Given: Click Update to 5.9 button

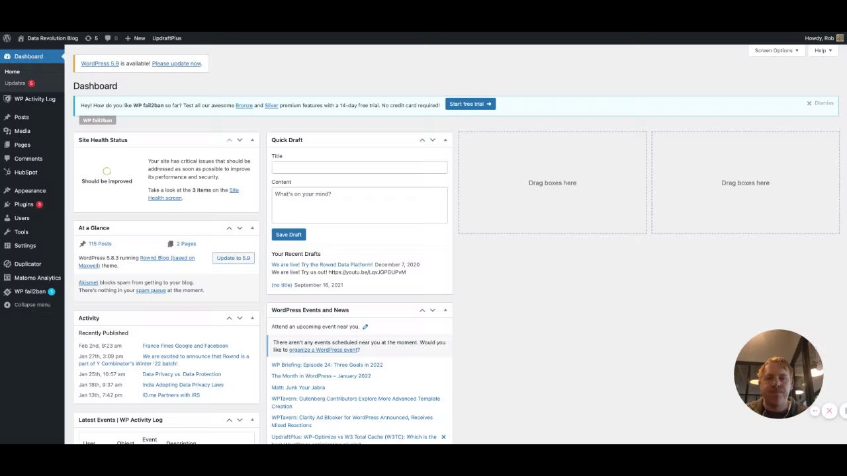Looking at the screenshot, I should point(234,258).
